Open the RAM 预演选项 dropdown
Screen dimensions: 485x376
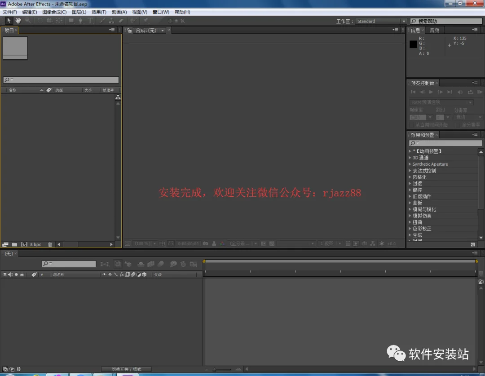(x=441, y=102)
